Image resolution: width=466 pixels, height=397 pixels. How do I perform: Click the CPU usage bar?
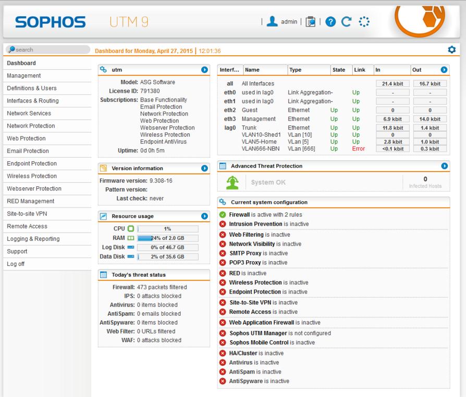point(168,229)
